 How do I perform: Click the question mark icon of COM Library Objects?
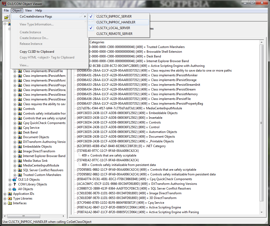(x=15, y=184)
